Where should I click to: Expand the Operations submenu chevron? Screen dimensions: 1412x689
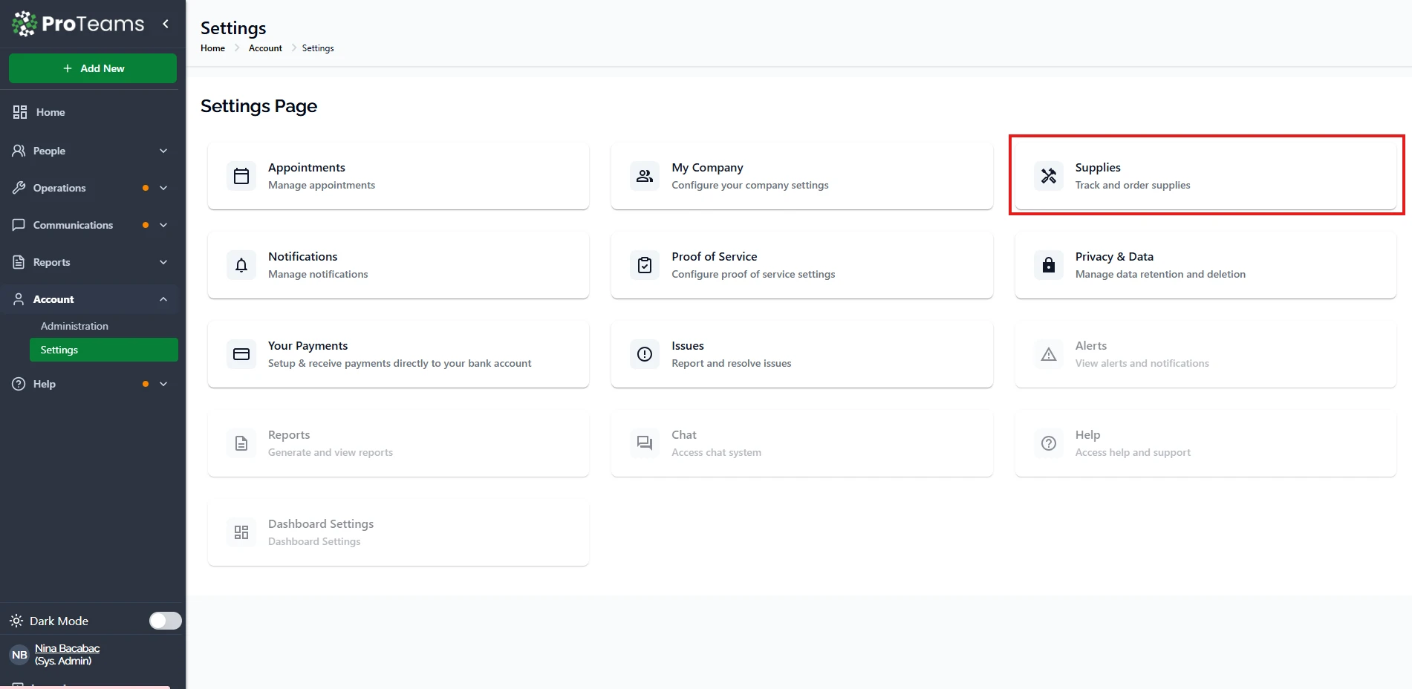pos(163,188)
